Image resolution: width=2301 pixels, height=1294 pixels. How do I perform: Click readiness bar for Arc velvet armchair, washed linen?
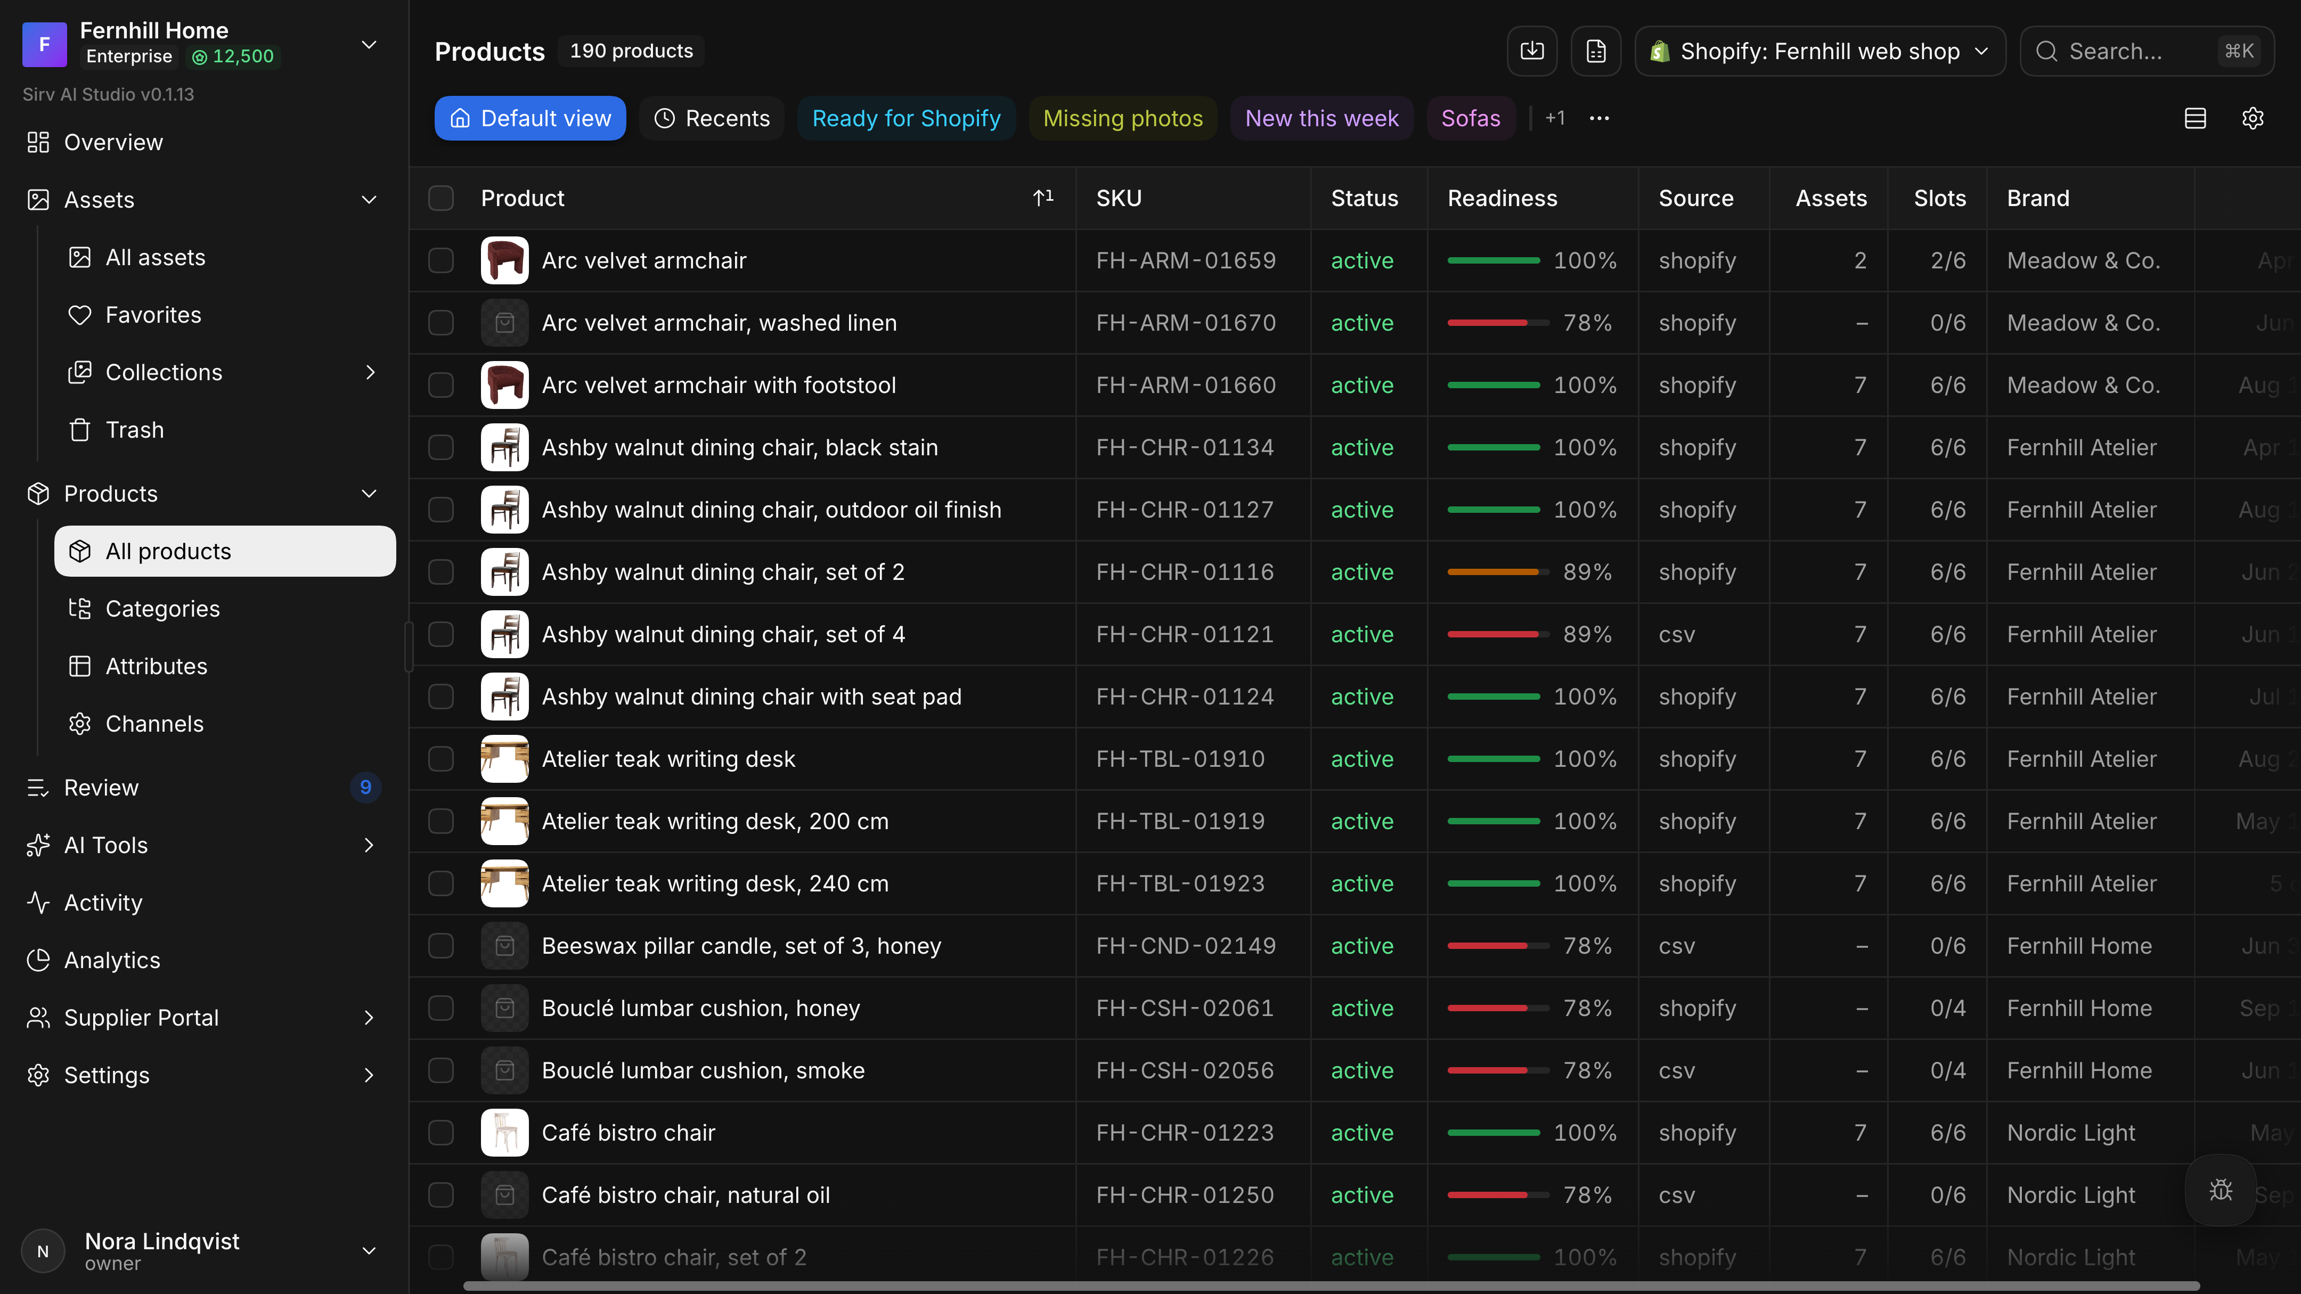point(1498,323)
